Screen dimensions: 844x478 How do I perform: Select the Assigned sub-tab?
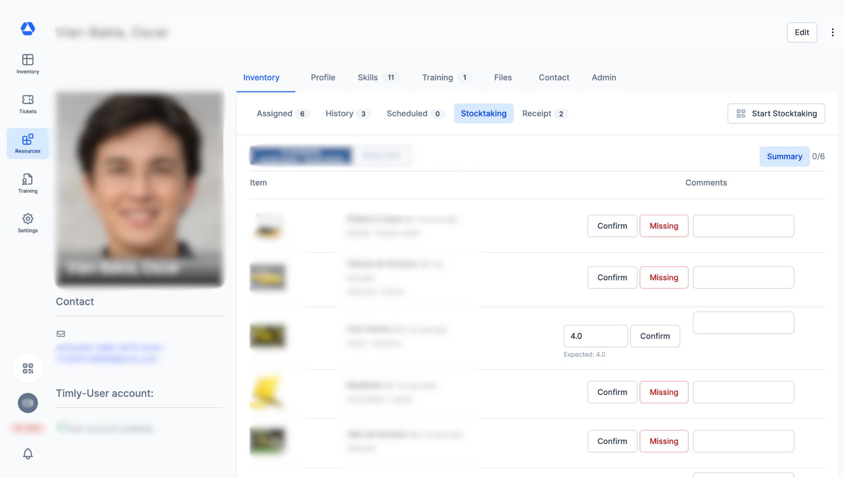[282, 113]
